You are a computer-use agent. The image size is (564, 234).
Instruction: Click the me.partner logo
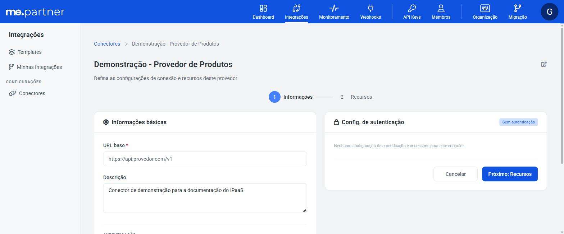(x=35, y=12)
